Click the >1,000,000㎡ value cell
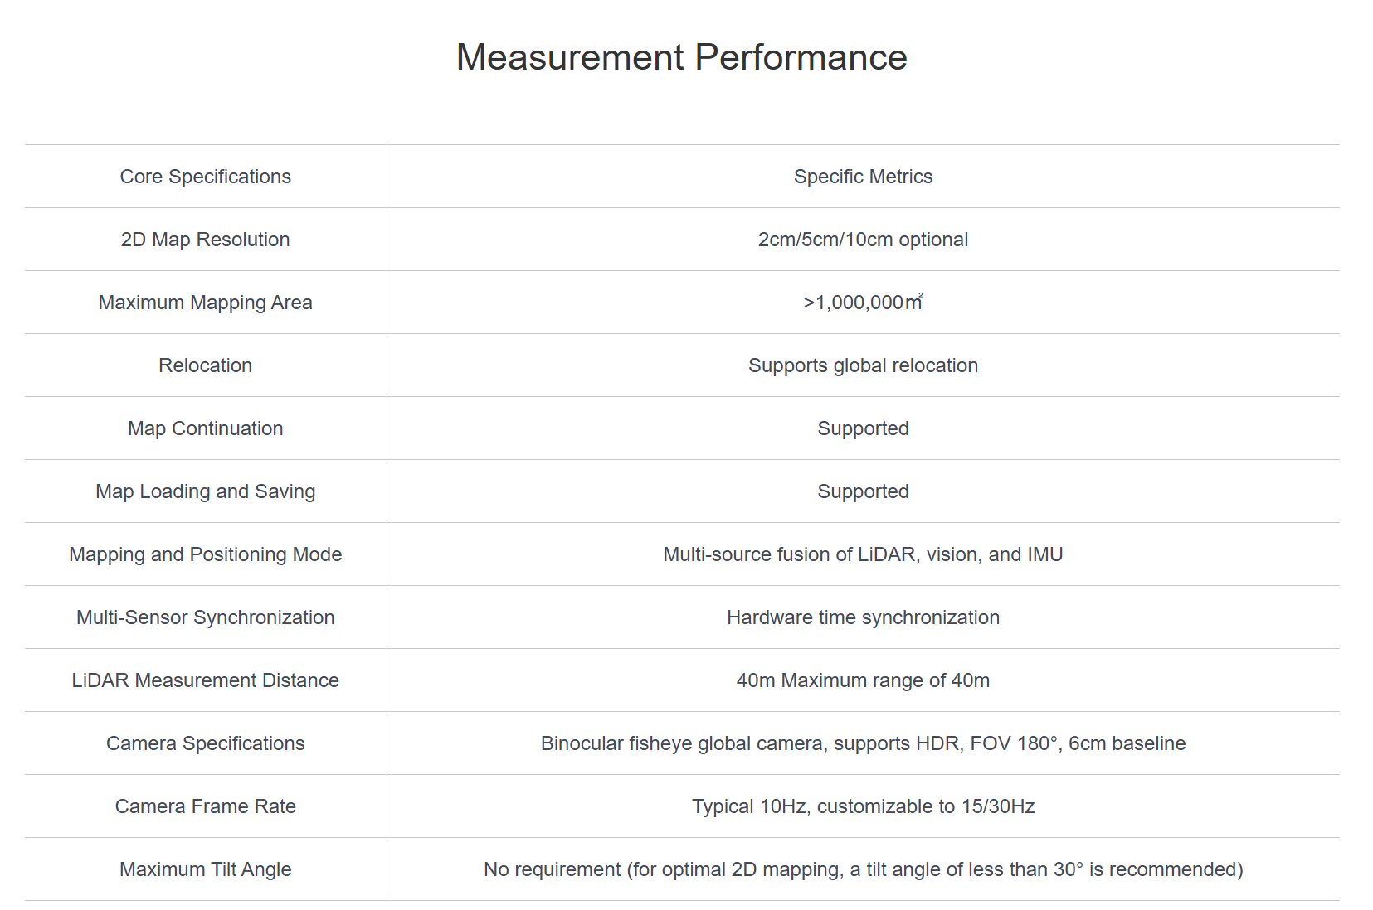The image size is (1373, 910). coord(863,303)
